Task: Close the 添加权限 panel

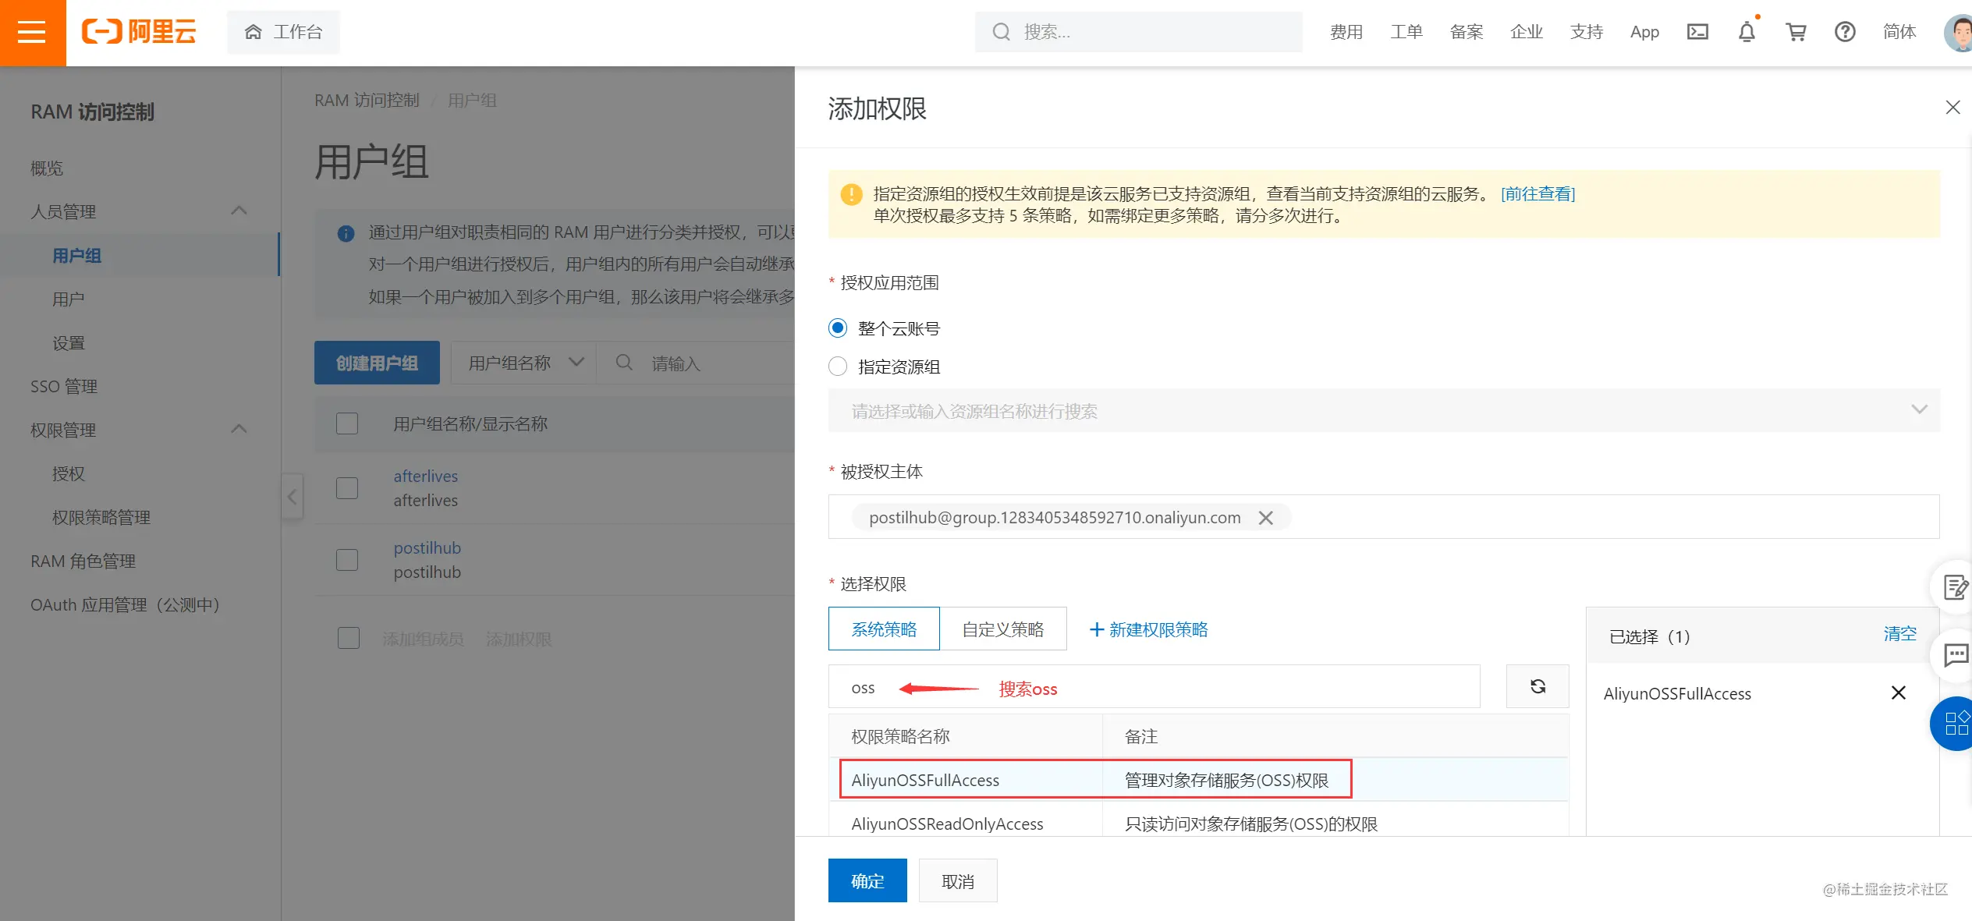Action: tap(1952, 108)
